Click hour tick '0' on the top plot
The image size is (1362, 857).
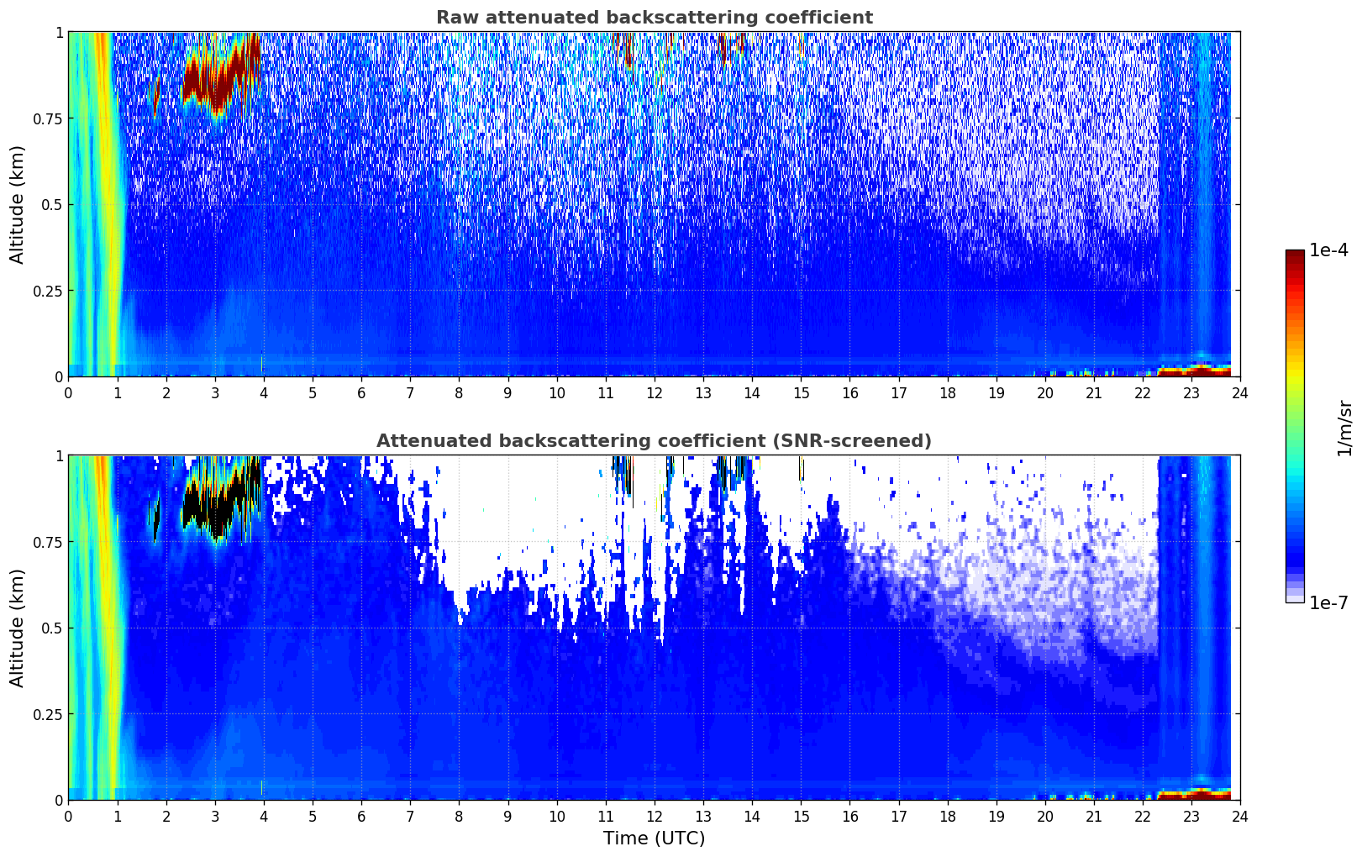click(x=68, y=392)
